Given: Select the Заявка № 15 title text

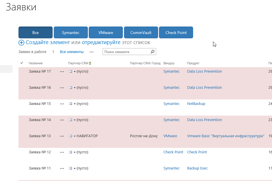Looking at the screenshot, I should pos(40,104).
